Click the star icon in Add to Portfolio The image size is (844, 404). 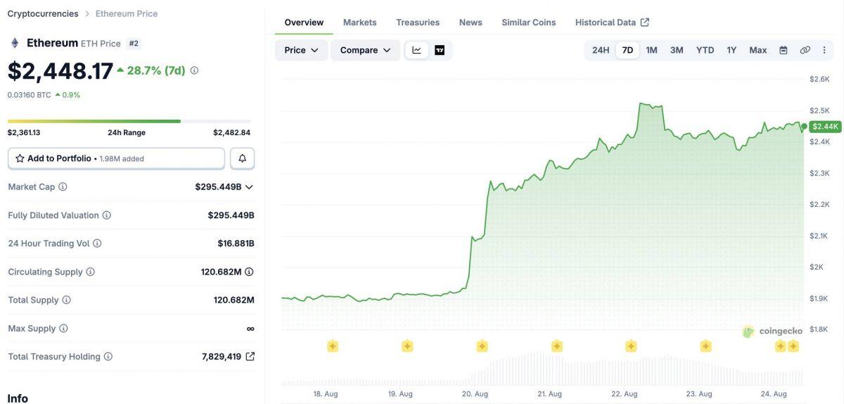point(20,158)
